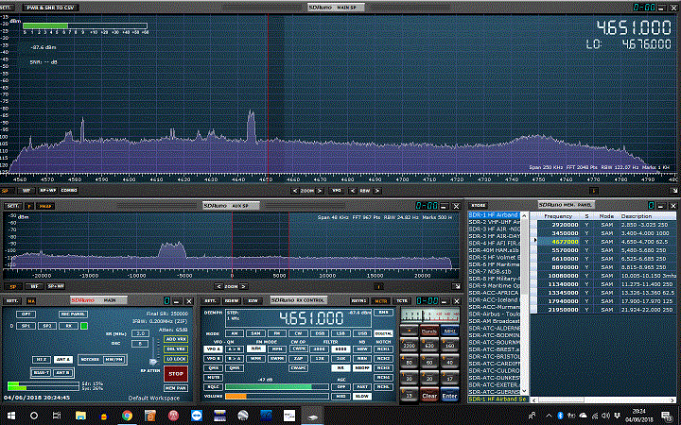681x425 pixels.
Task: Select the CW mode button
Action: click(x=298, y=333)
